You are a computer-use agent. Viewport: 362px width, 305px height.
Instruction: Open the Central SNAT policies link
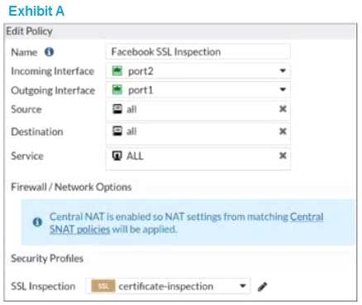[186, 223]
